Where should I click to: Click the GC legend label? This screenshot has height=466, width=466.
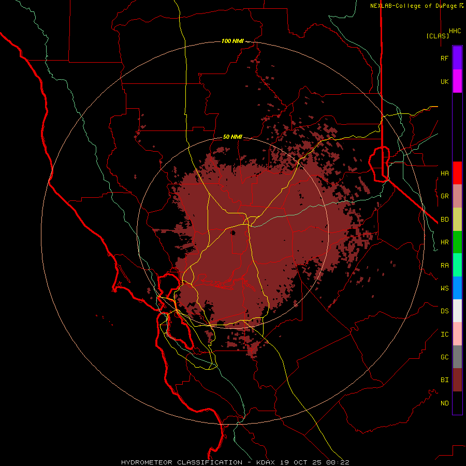pos(444,357)
